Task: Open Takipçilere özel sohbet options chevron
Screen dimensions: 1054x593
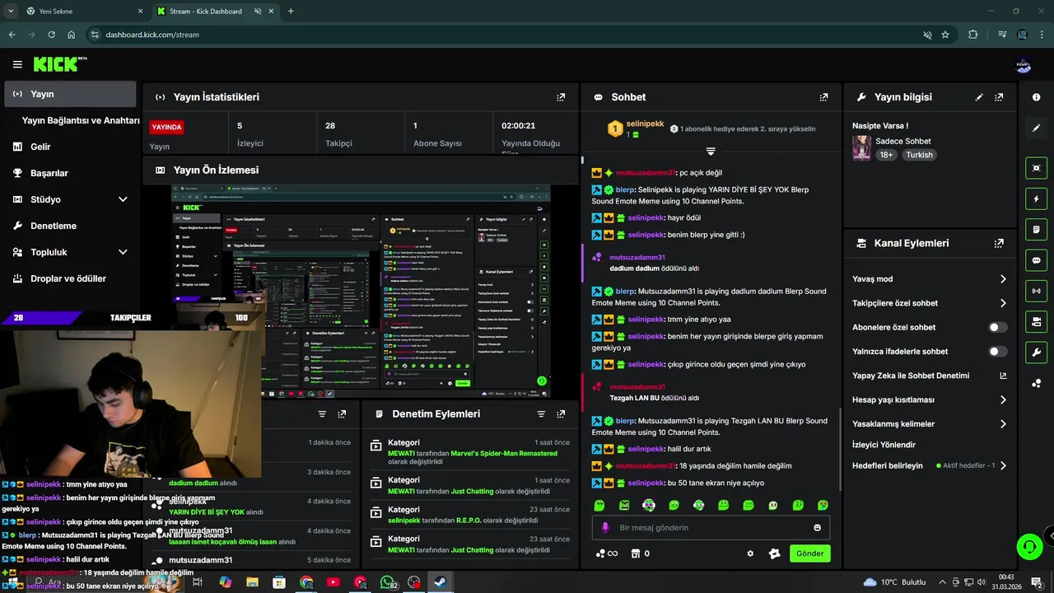Action: (1003, 303)
